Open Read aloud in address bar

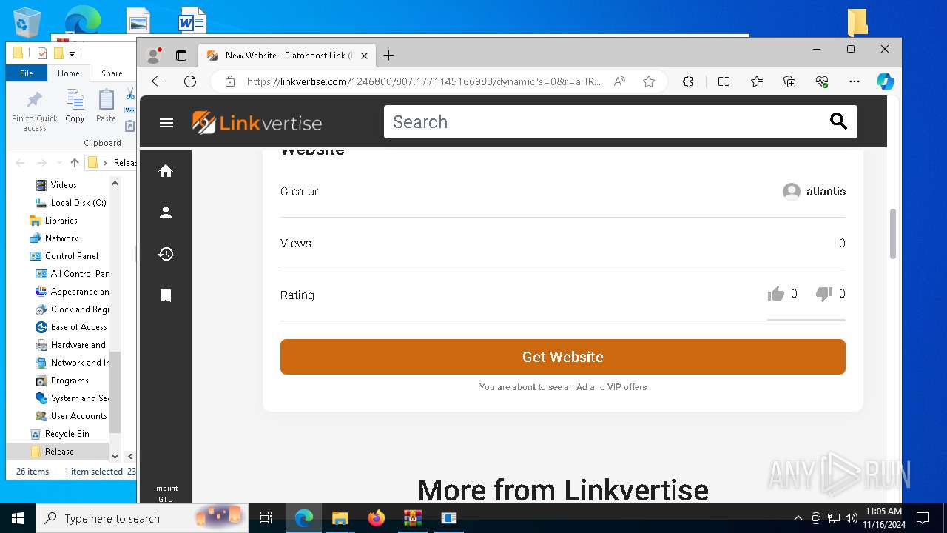point(620,81)
